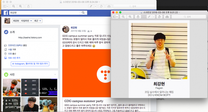Zoom out in the back Preview window
208x112 pixels.
click(14, 6)
